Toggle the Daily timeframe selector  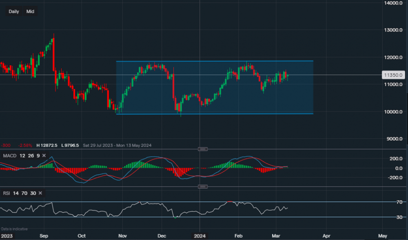(13, 11)
